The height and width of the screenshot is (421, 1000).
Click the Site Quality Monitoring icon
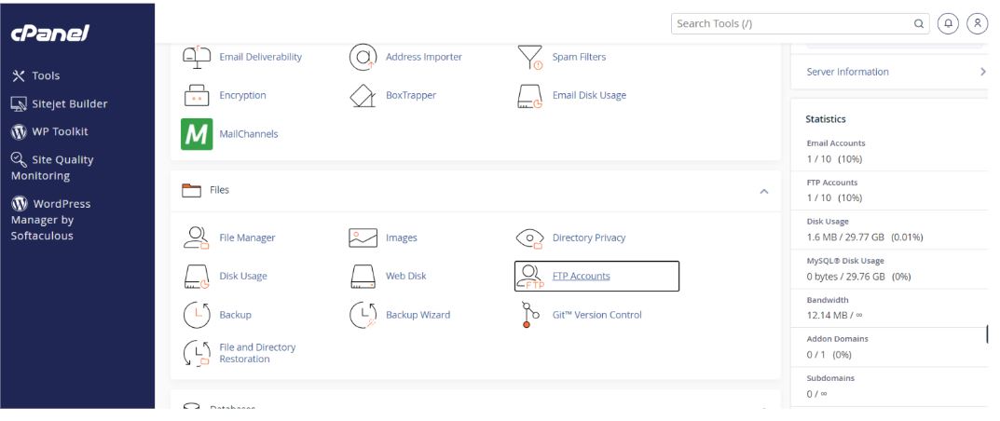click(x=20, y=159)
